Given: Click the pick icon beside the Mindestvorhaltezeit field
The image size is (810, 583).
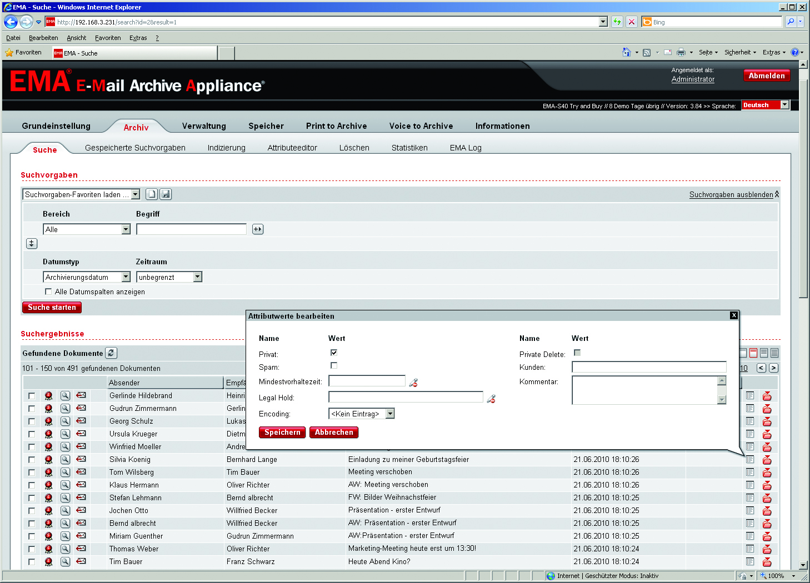Looking at the screenshot, I should [x=413, y=383].
